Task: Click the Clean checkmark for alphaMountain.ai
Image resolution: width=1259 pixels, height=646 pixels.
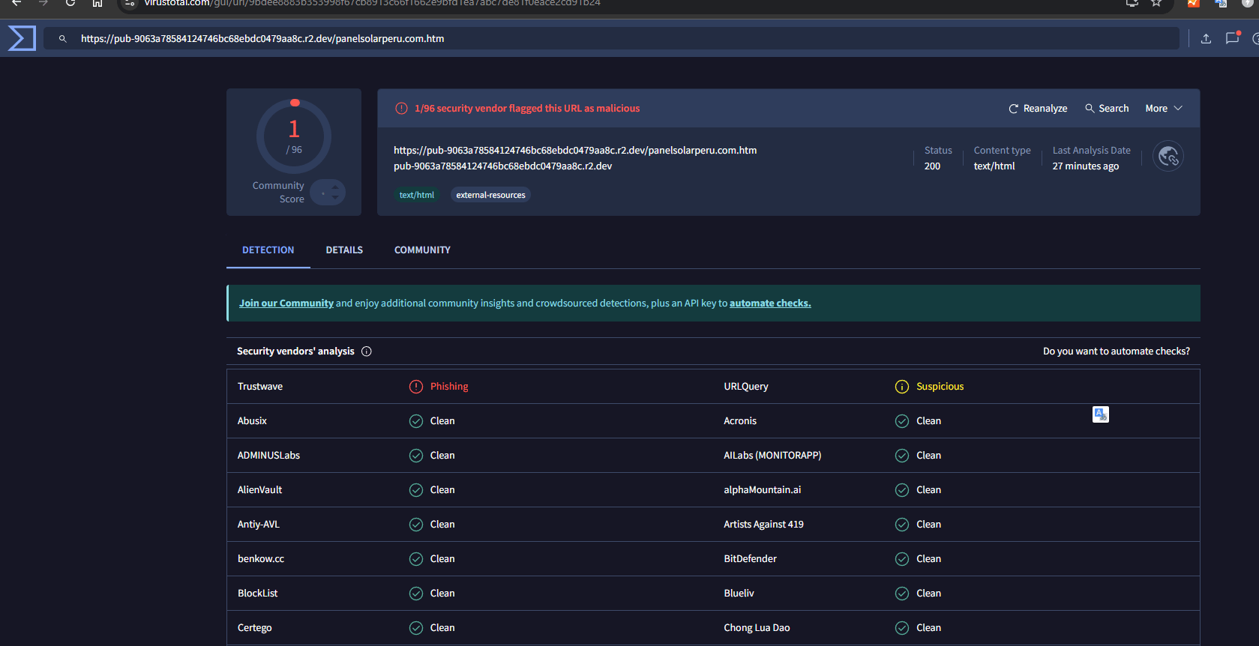Action: [x=902, y=490]
